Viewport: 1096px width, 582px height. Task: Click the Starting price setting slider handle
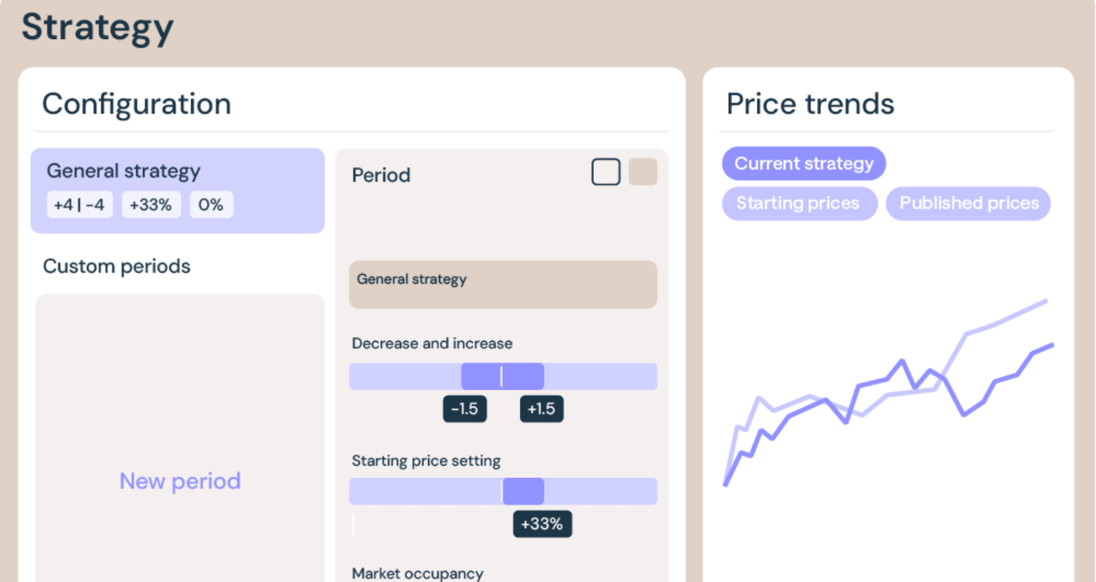click(523, 492)
